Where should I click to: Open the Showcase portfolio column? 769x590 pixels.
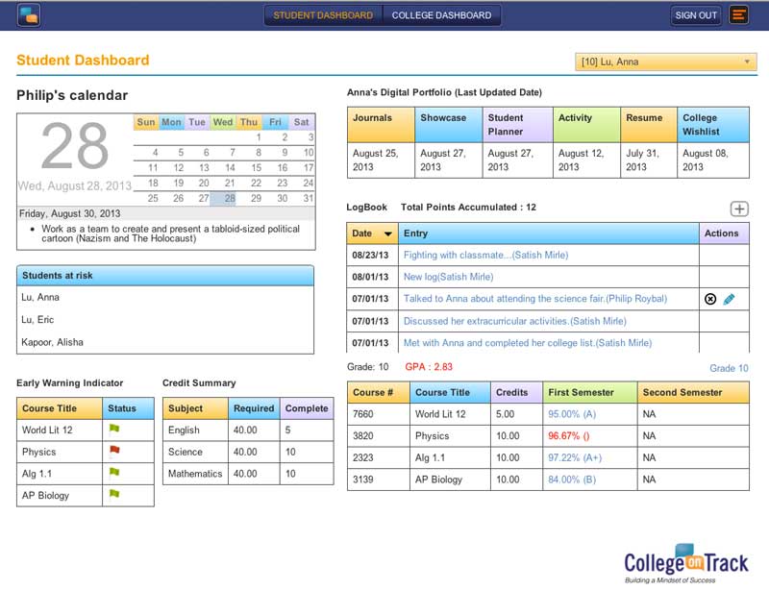(x=448, y=125)
